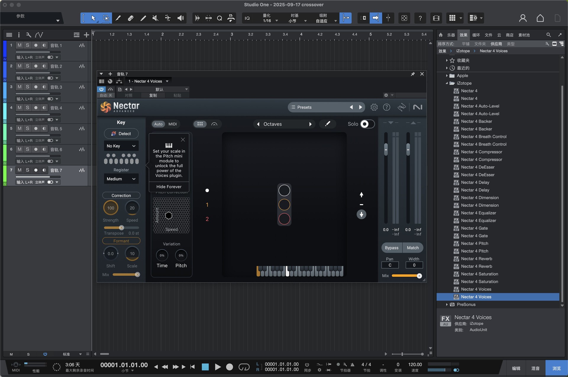
Task: Expand the 收藏夹 favorites folder
Action: point(447,60)
